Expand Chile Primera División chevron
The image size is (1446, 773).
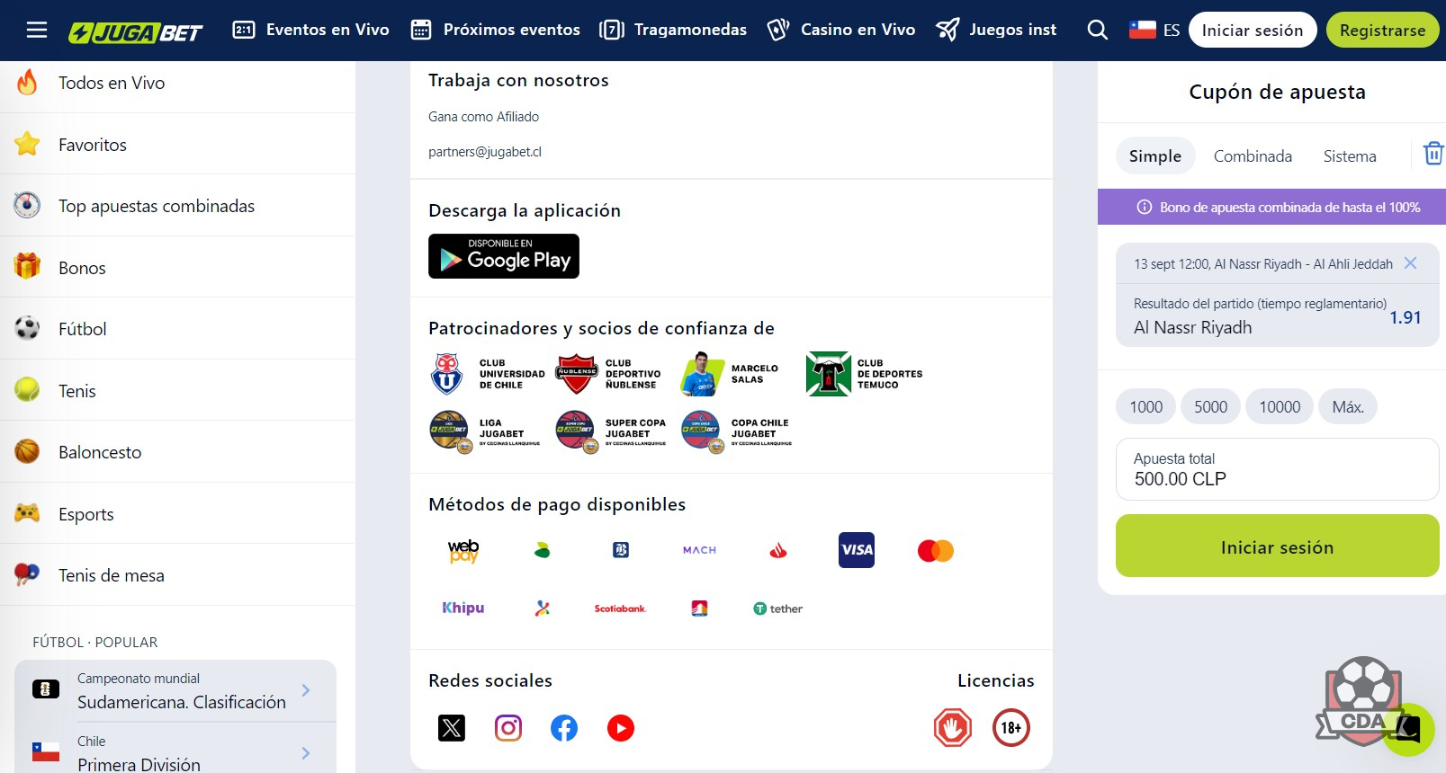pyautogui.click(x=306, y=753)
